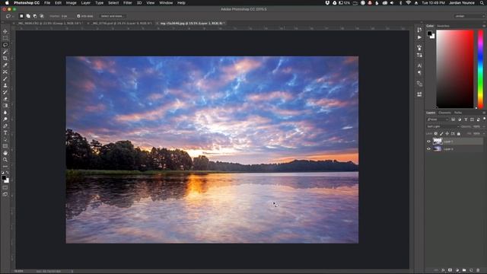Screen dimensions: 487x274
Task: Click the foreground color swatch in Color panel
Action: click(429, 33)
